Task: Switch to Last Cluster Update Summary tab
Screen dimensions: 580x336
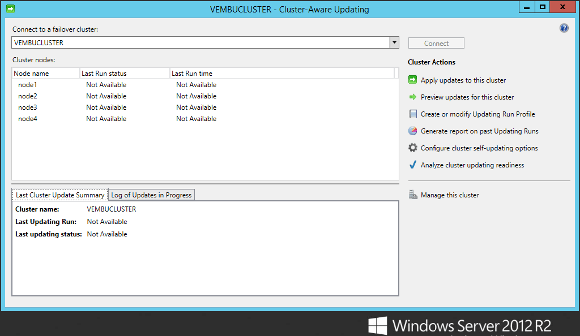Action: click(x=60, y=195)
